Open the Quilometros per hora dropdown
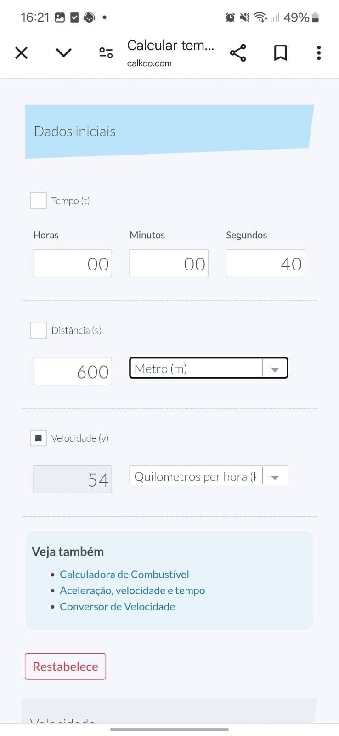This screenshot has width=339, height=736. click(209, 476)
